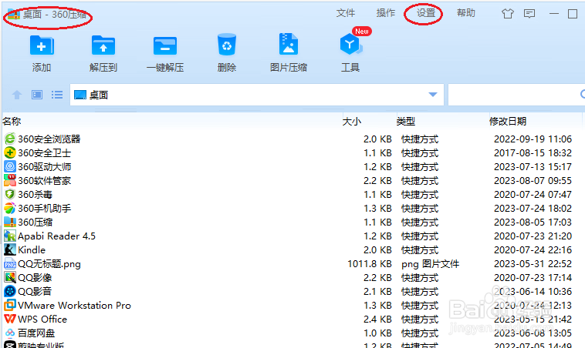Click the date cell 2023-08-05 17:03

(533, 223)
